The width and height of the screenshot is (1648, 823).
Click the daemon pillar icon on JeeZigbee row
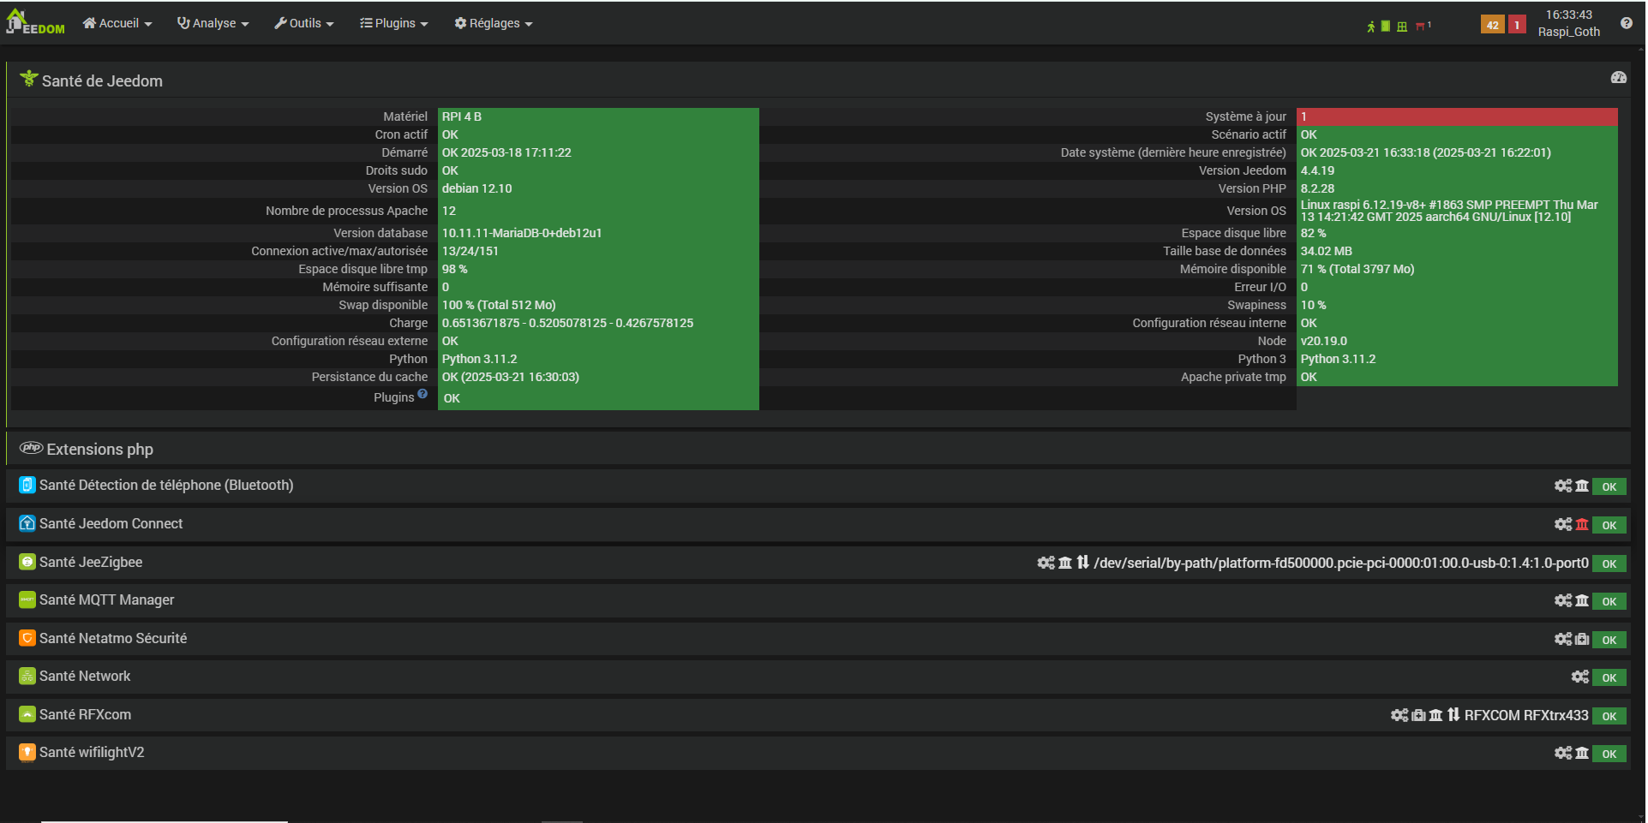pyautogui.click(x=1065, y=564)
